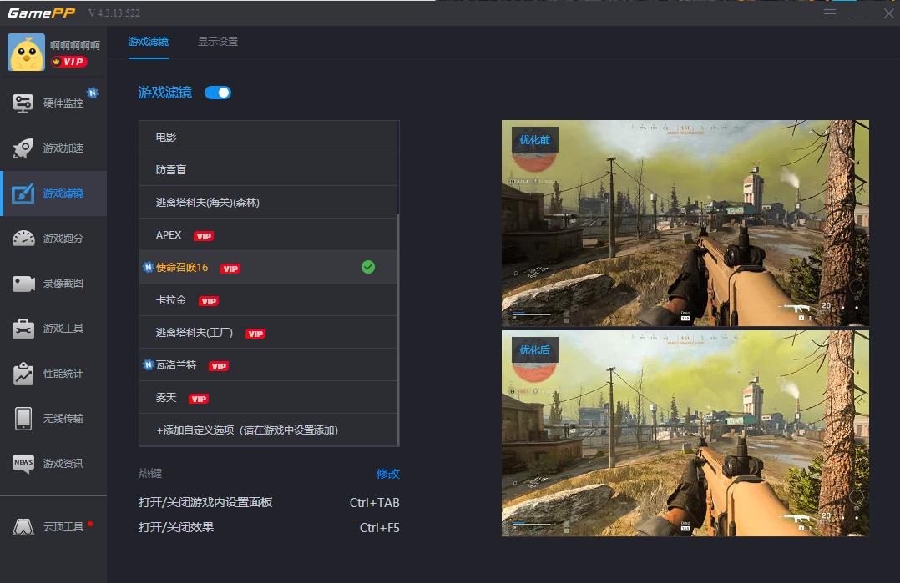
Task: Click the 游戏资讯 sidebar label
Action: (x=63, y=463)
